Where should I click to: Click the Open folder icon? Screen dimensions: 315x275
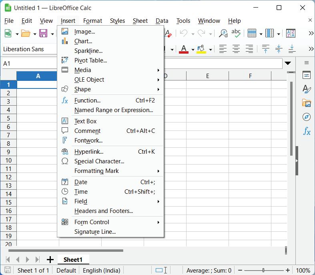click(26, 33)
